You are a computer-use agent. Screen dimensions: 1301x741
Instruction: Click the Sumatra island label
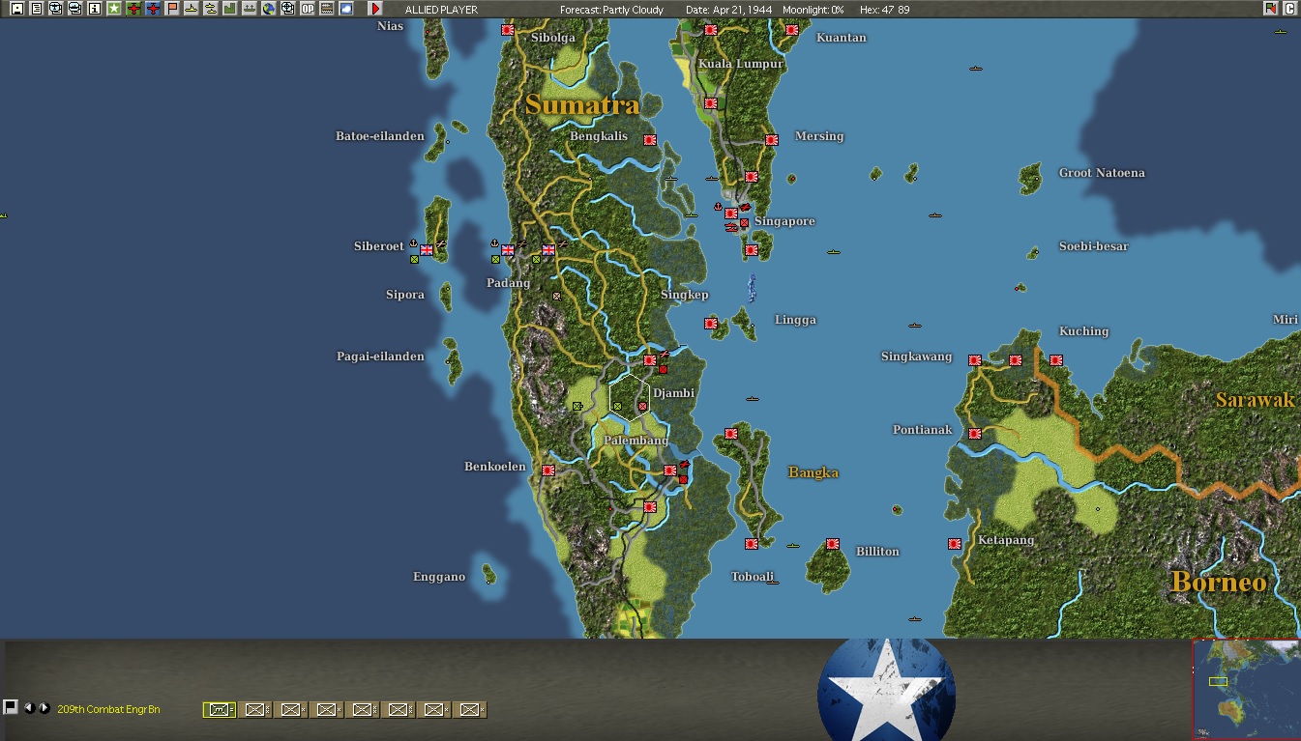click(x=582, y=104)
